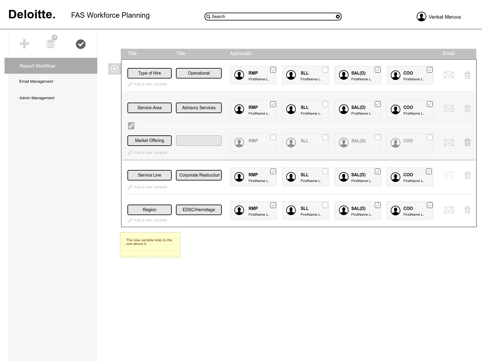The width and height of the screenshot is (482, 361).
Task: Check COO approval in Market Offering row
Action: pyautogui.click(x=430, y=137)
